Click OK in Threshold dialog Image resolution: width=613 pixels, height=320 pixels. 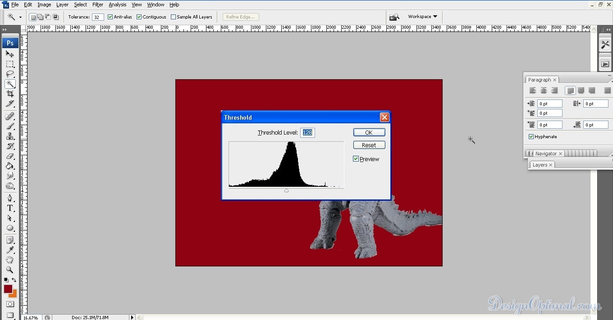tap(369, 132)
